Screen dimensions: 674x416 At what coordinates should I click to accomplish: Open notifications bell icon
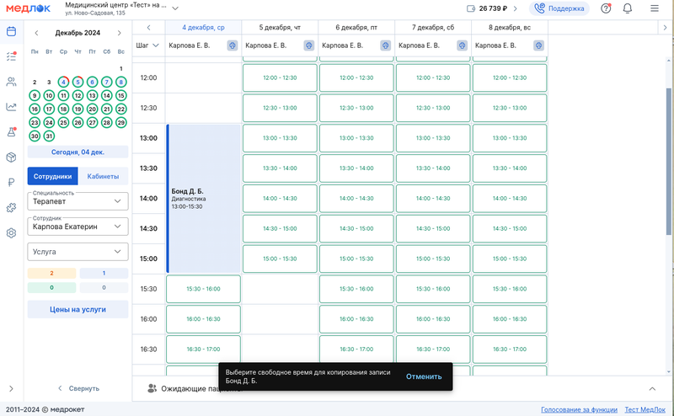[x=628, y=8]
